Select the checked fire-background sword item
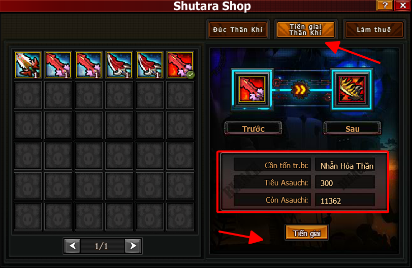 (x=180, y=65)
